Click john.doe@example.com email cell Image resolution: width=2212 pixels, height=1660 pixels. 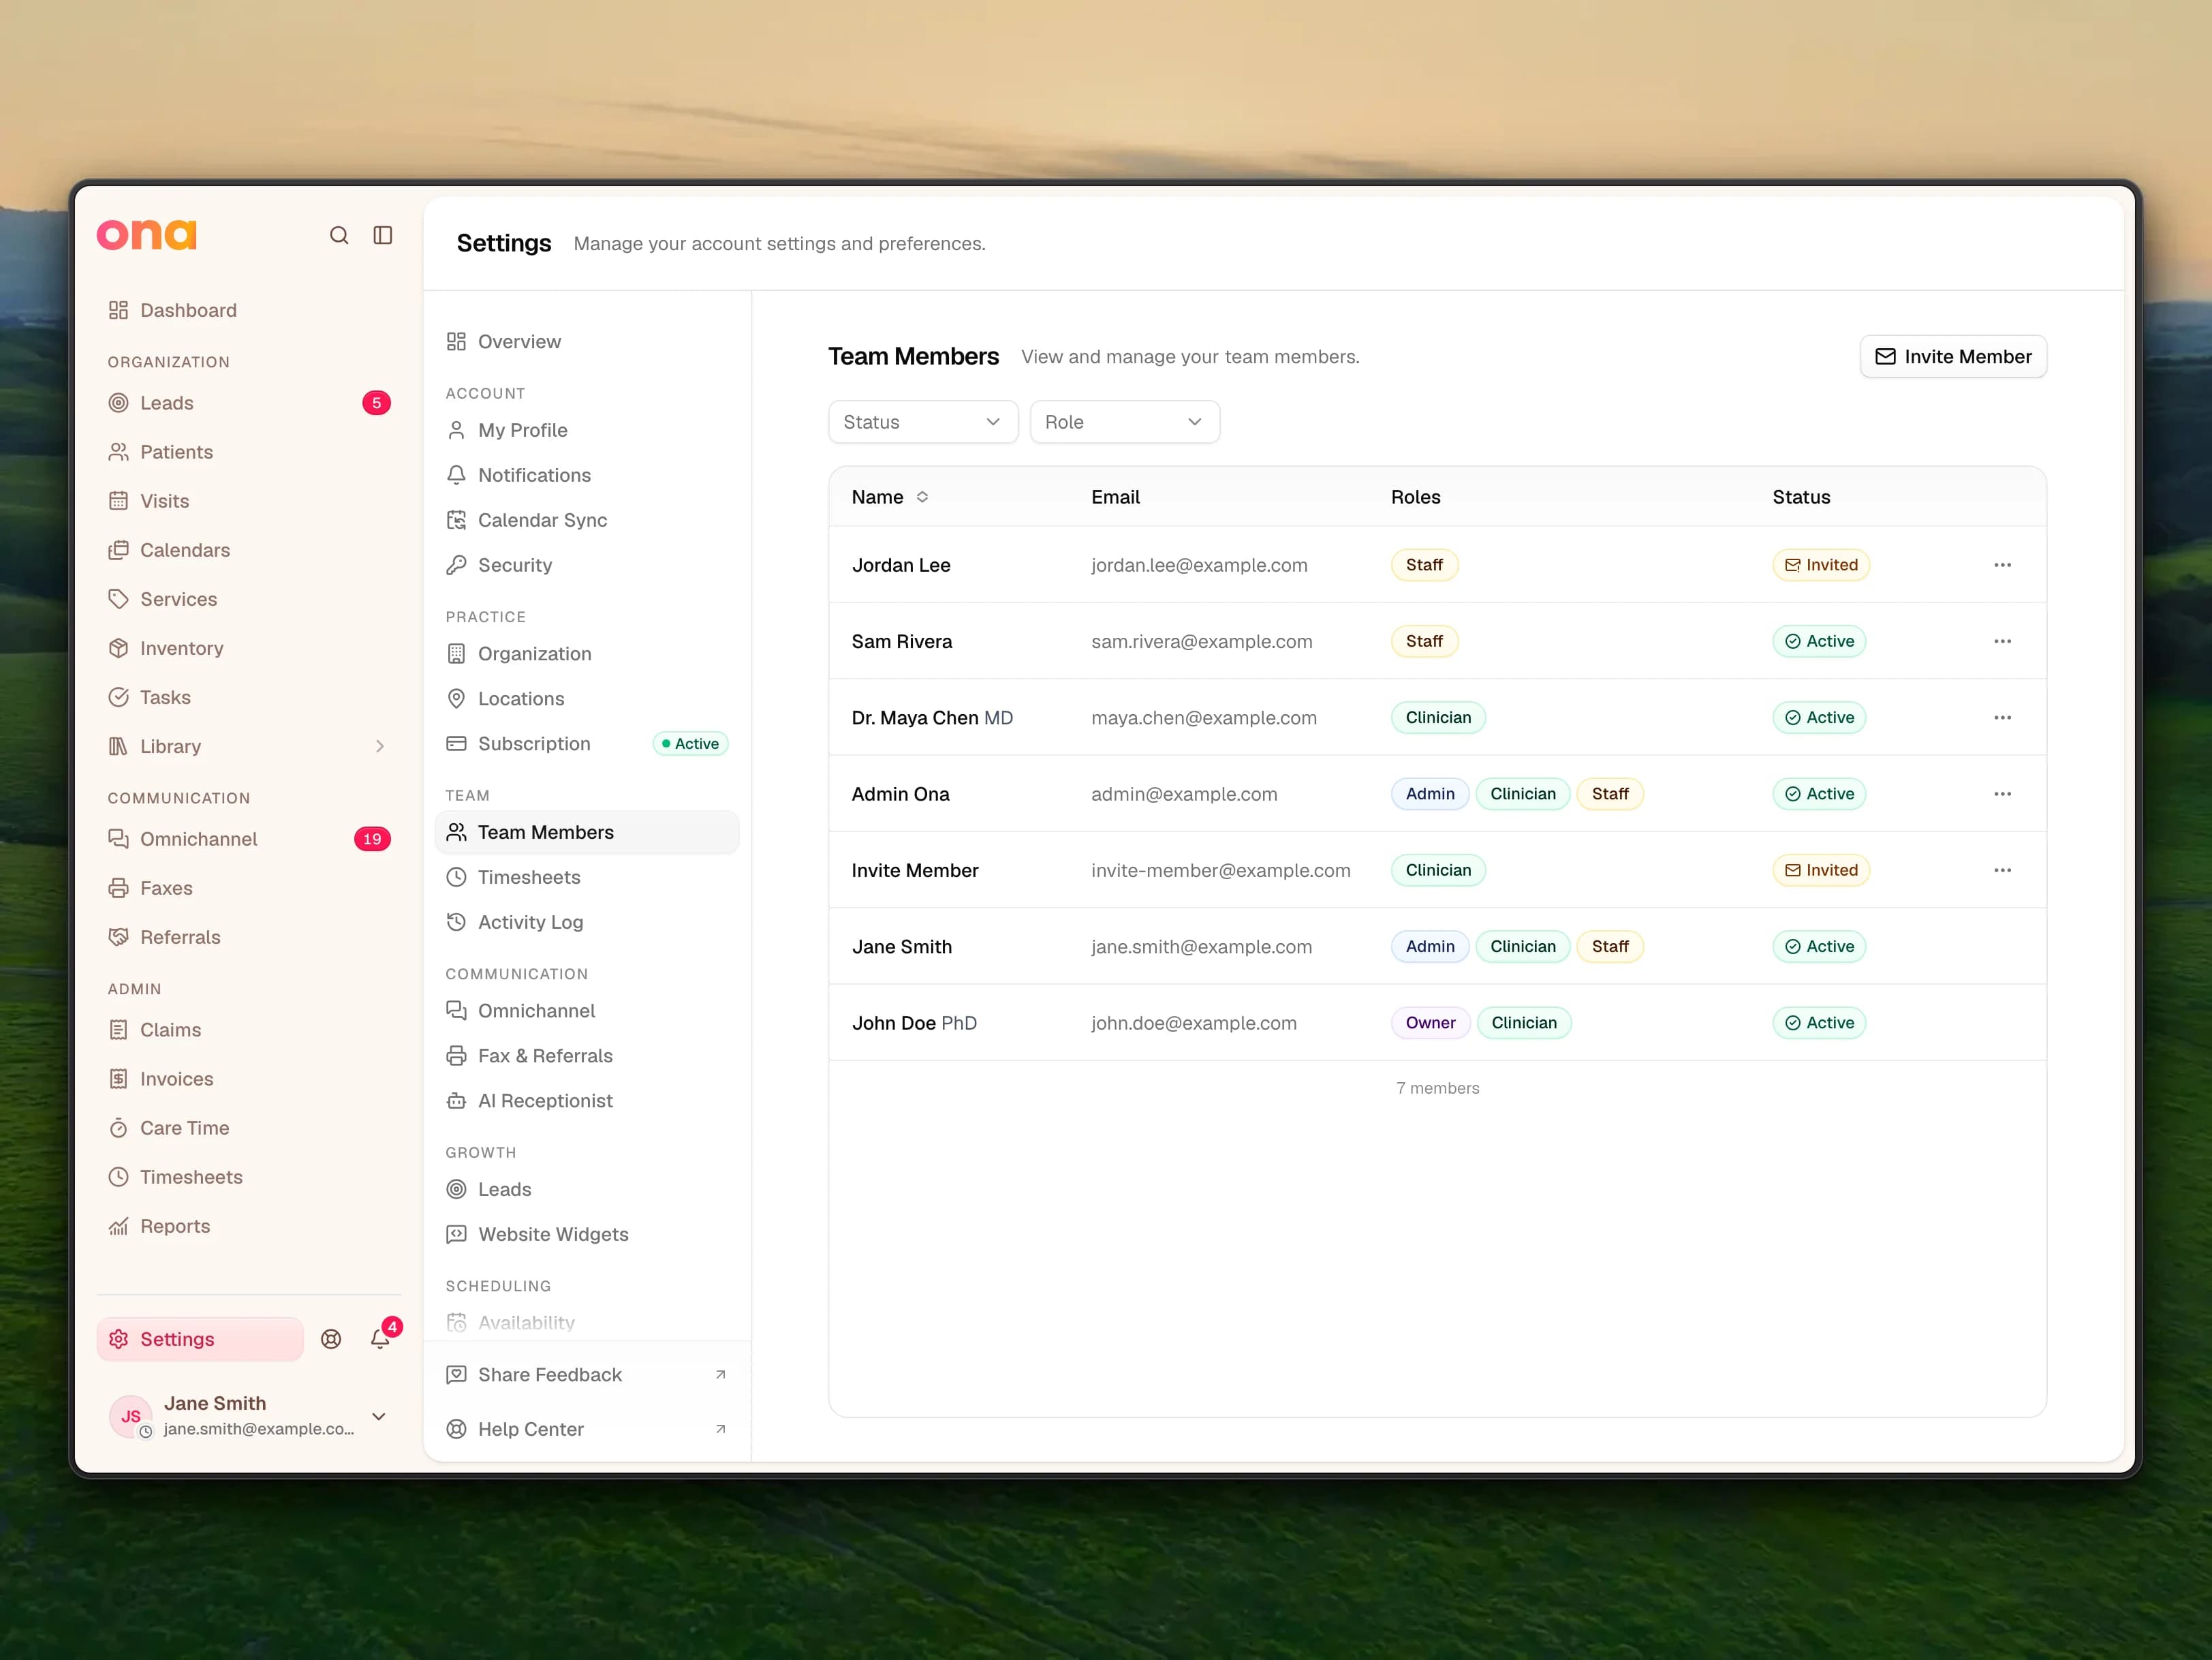[1194, 1023]
